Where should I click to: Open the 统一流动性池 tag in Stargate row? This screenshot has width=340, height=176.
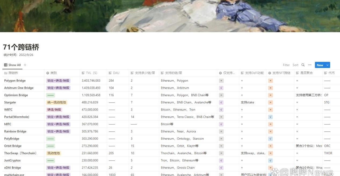(56, 102)
